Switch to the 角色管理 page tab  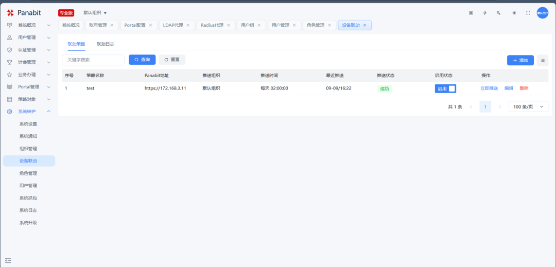pos(316,25)
